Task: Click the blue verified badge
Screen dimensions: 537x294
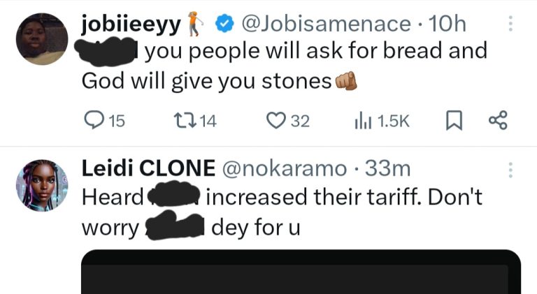Action: click(224, 24)
